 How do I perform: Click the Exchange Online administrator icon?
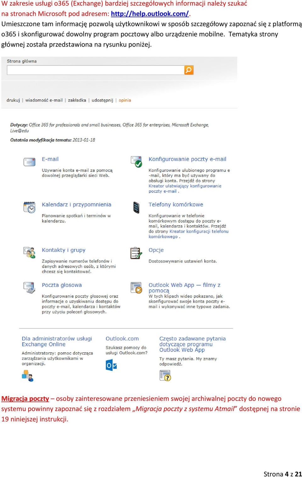28,376
